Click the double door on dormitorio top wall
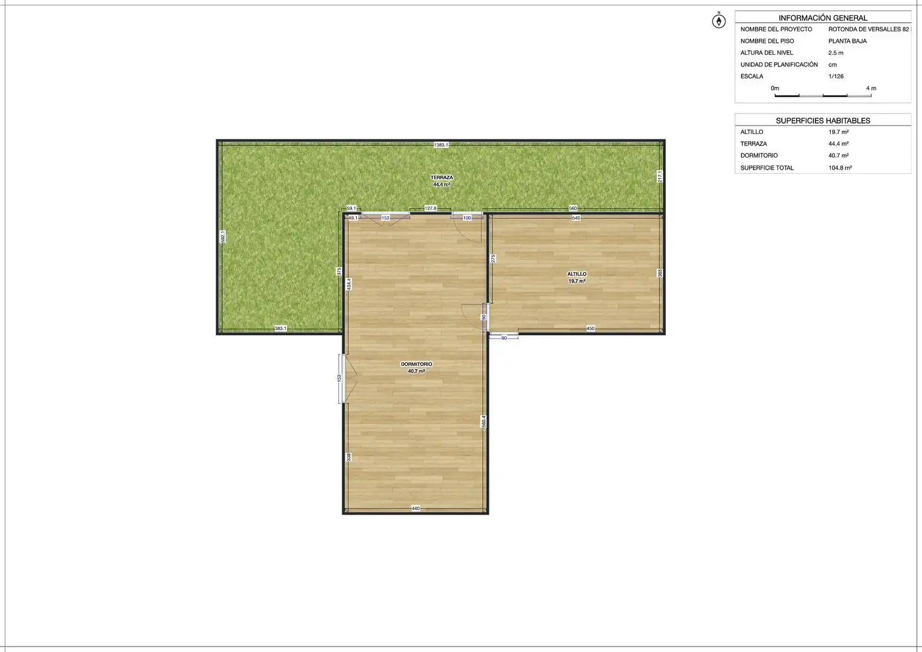The image size is (922, 652). [x=385, y=218]
